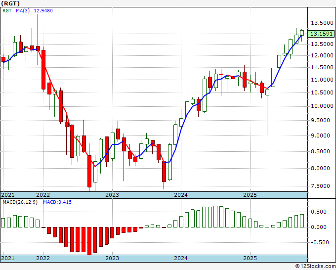Click the tallest red MACD histogram bar
The height and width of the screenshot is (270, 336).
click(89, 241)
